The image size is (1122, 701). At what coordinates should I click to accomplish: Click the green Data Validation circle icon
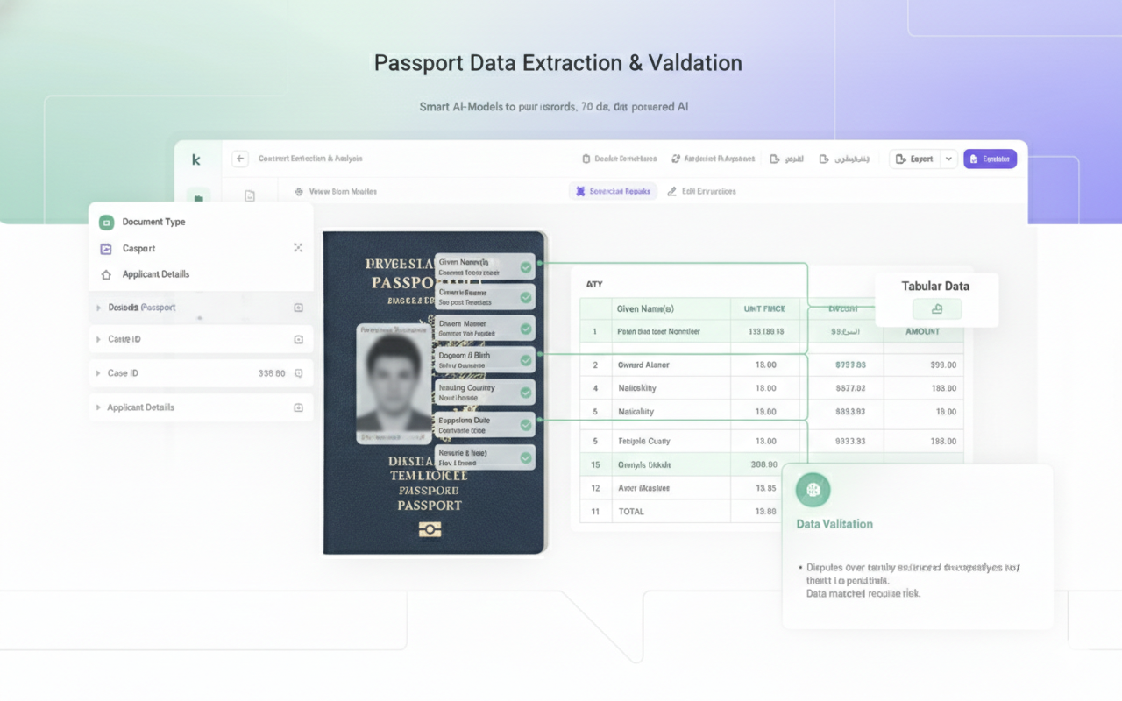tap(813, 490)
